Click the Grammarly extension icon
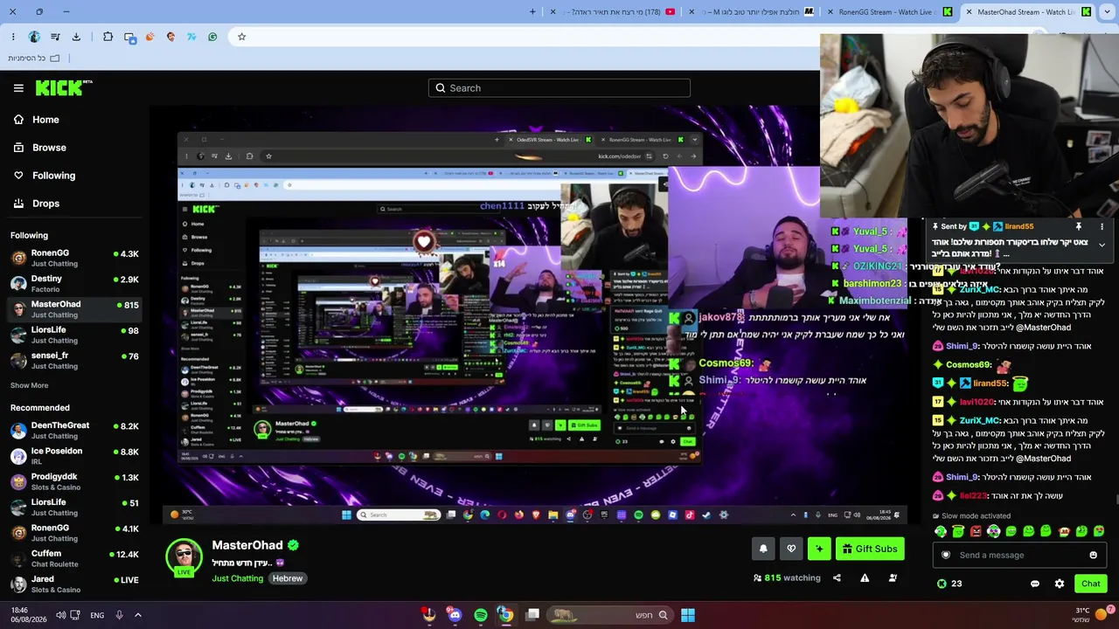The width and height of the screenshot is (1119, 629). 212,37
